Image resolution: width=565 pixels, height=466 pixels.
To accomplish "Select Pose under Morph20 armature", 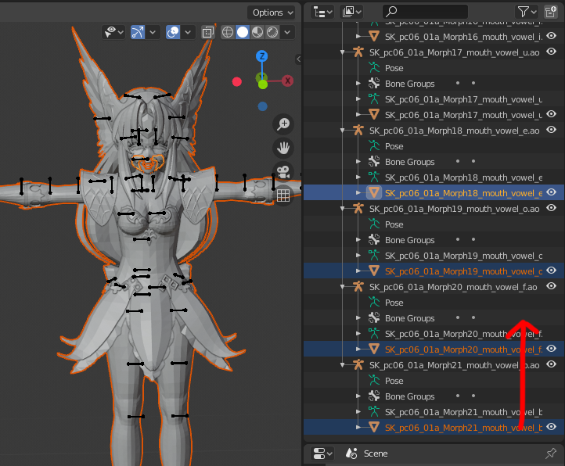I will (394, 303).
